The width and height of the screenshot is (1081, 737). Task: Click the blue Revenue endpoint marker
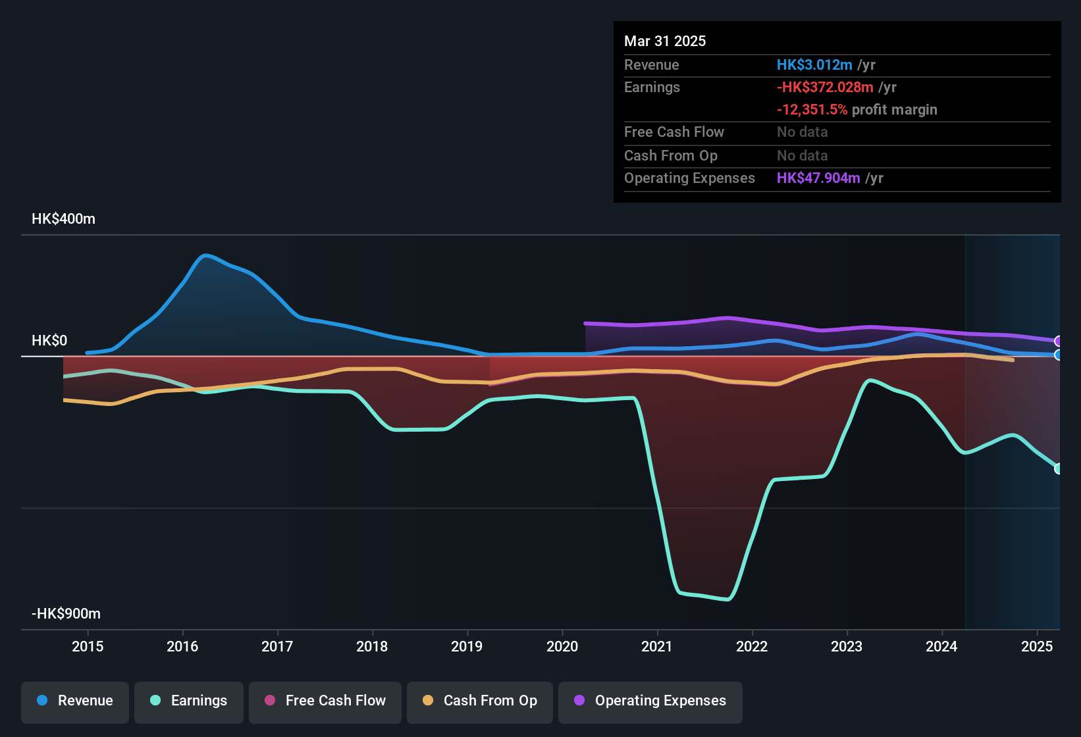click(x=1059, y=355)
